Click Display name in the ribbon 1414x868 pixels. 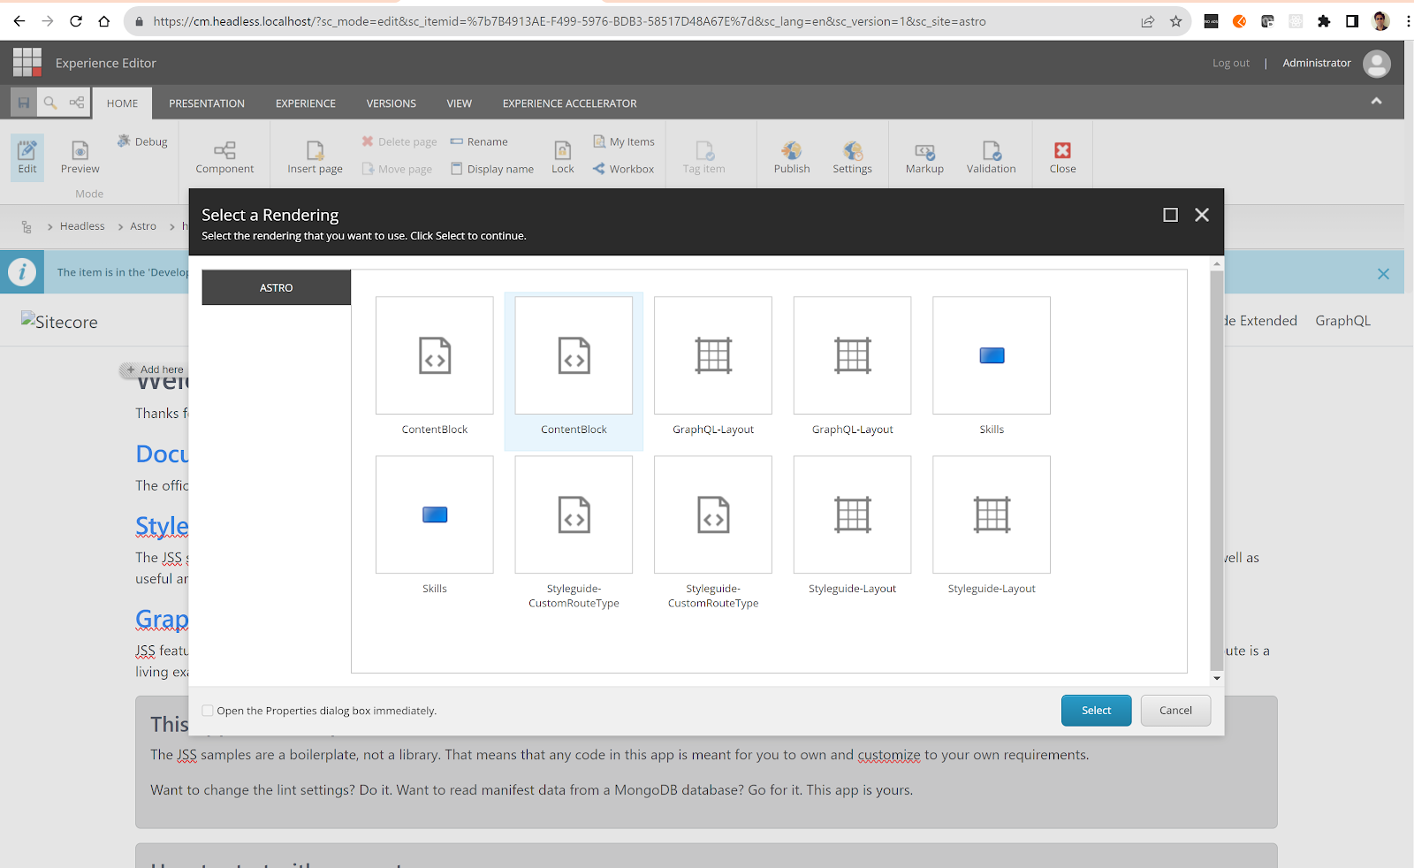click(492, 169)
